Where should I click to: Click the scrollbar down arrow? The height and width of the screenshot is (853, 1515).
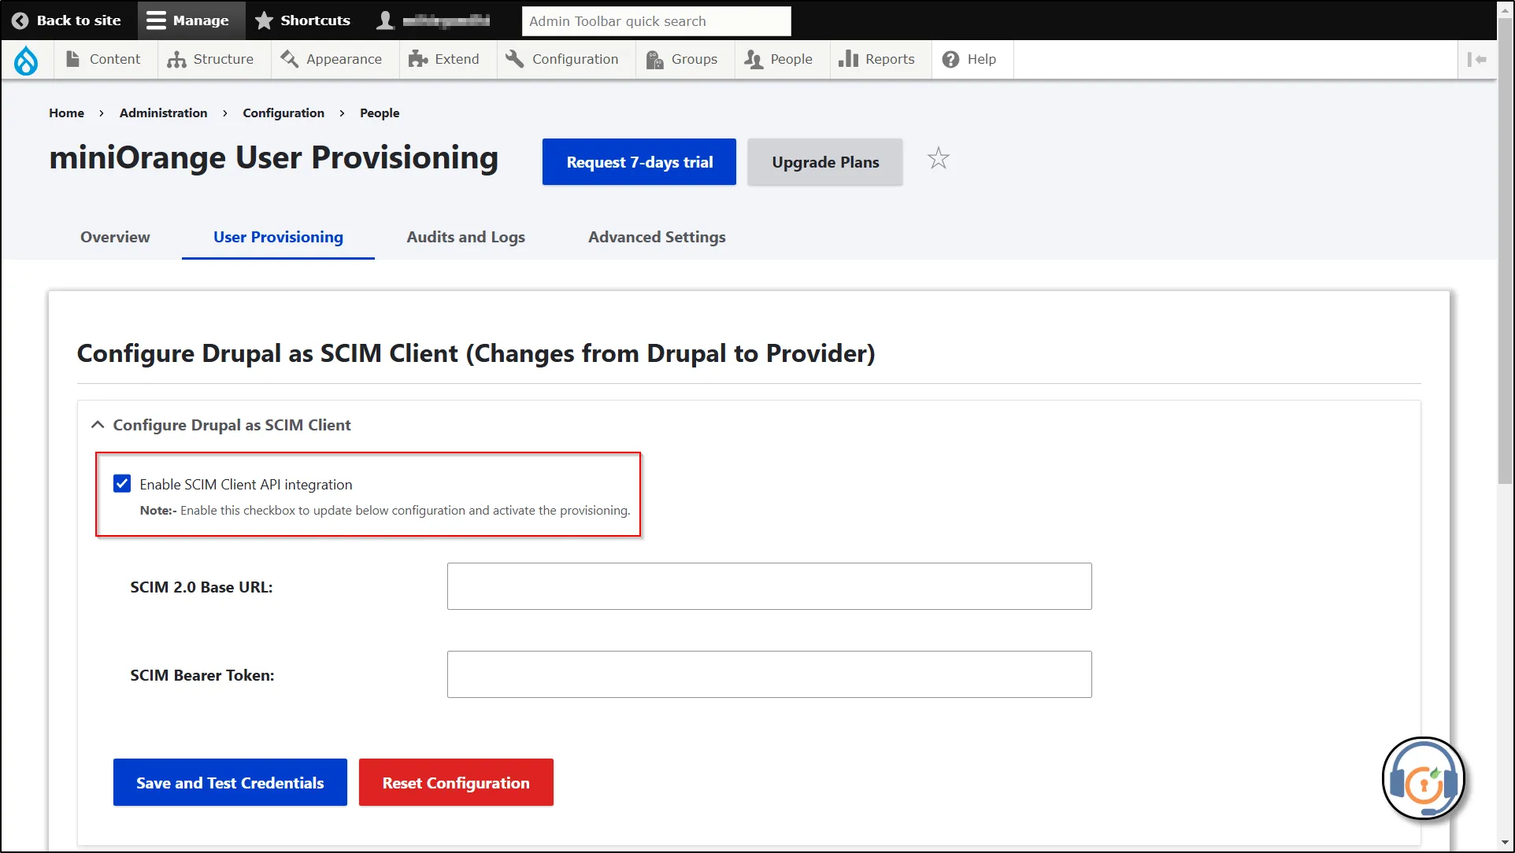[x=1505, y=844]
